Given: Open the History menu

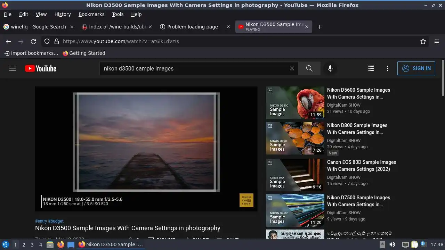Looking at the screenshot, I should [x=63, y=14].
